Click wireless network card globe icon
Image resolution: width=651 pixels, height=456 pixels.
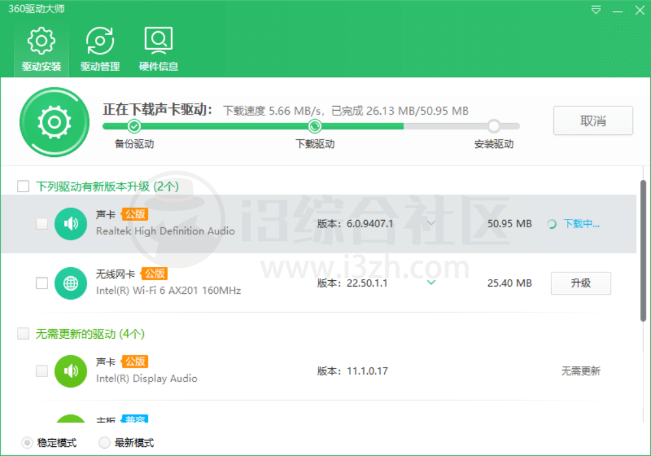(70, 283)
